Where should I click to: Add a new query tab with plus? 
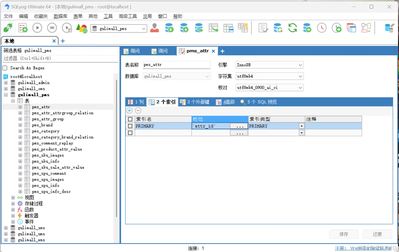tap(222, 51)
